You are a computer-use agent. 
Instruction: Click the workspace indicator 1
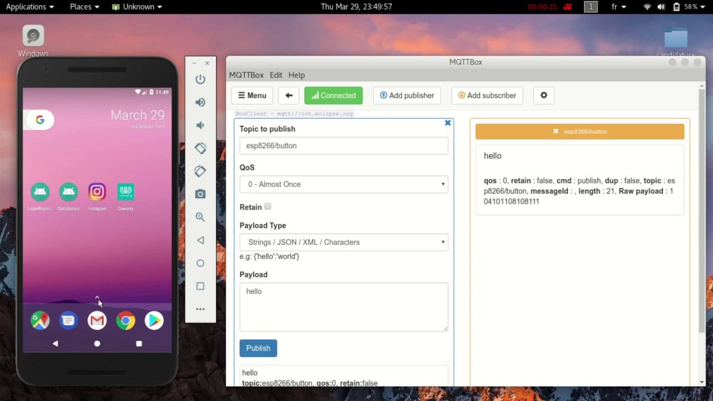point(590,7)
